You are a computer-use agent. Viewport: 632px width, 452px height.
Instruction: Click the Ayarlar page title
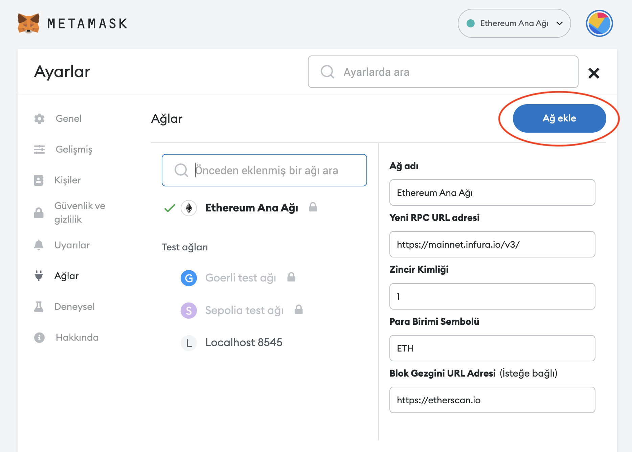point(62,72)
